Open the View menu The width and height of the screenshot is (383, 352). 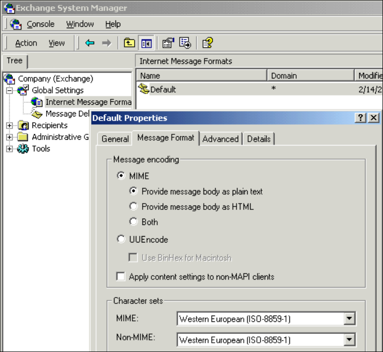[x=56, y=43]
